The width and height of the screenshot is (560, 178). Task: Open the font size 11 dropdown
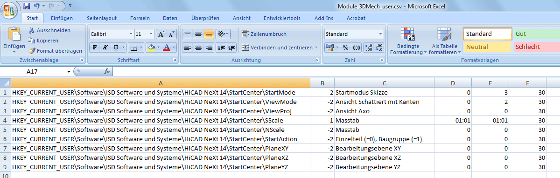(x=151, y=34)
